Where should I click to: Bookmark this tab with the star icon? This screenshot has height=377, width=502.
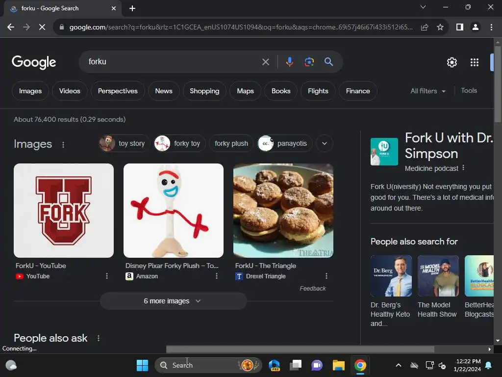click(440, 27)
